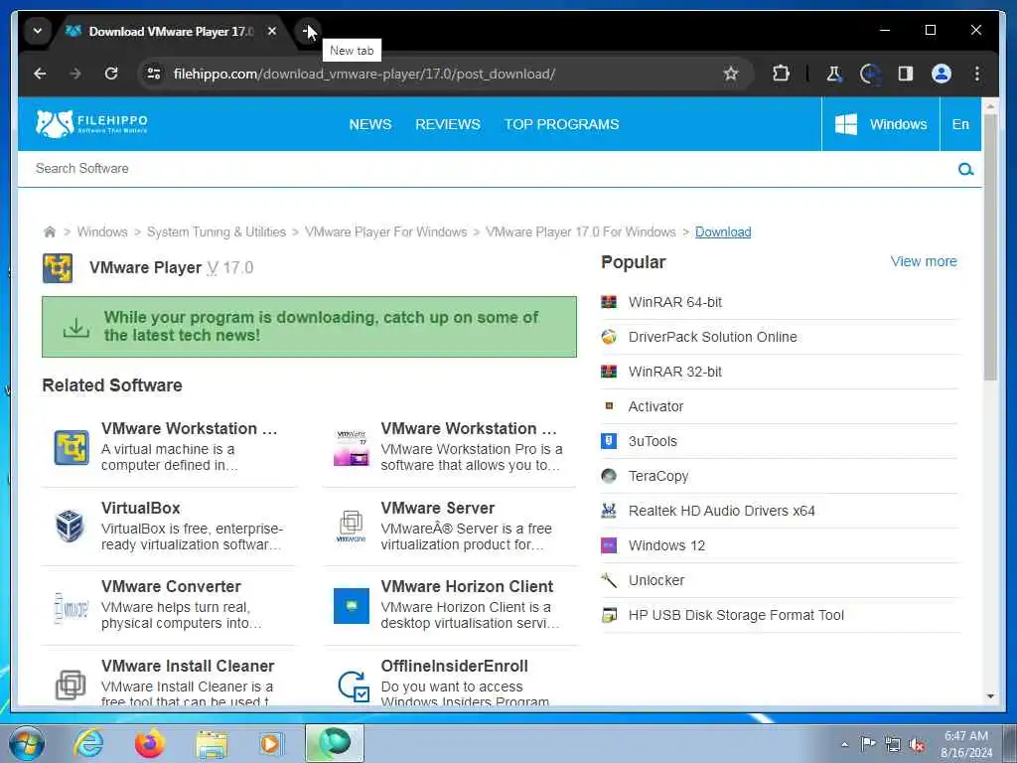Open the side panel icon
Image resolution: width=1017 pixels, height=763 pixels.
[x=906, y=74]
